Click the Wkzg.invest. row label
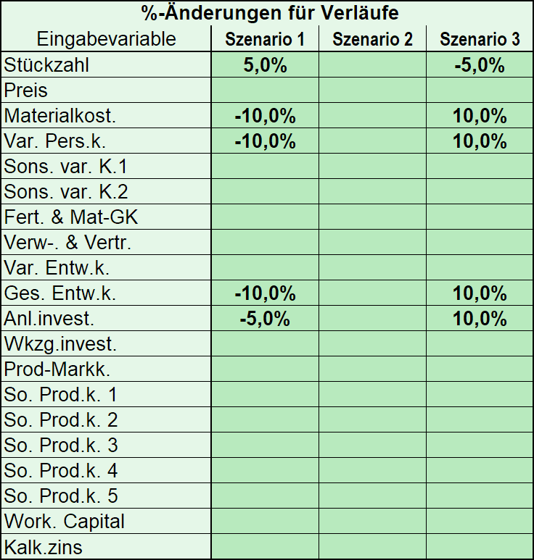The width and height of the screenshot is (534, 560). tap(60, 344)
